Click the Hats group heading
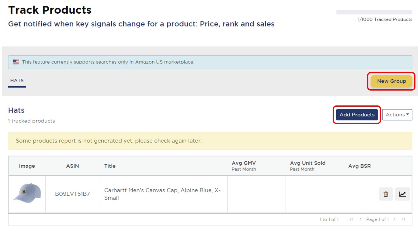The image size is (420, 234). (x=16, y=110)
